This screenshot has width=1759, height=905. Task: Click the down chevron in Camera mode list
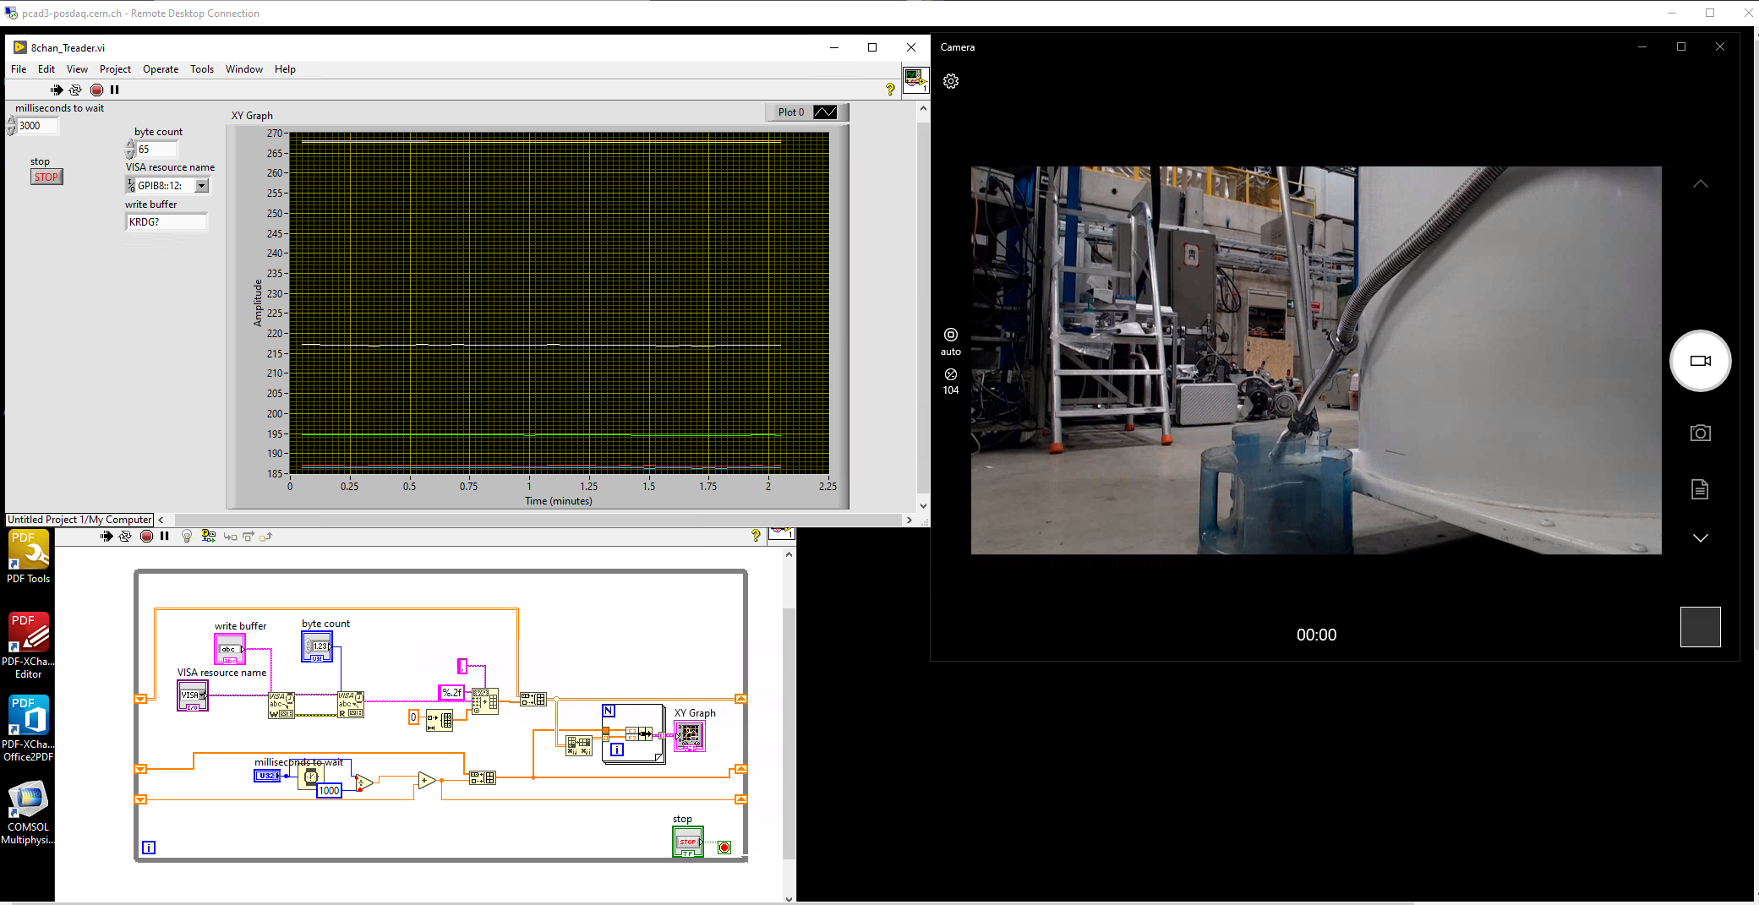tap(1700, 538)
